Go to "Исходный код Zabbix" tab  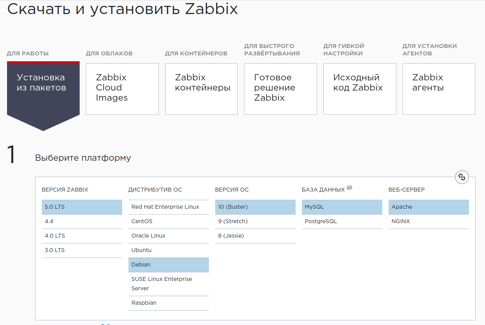360,89
